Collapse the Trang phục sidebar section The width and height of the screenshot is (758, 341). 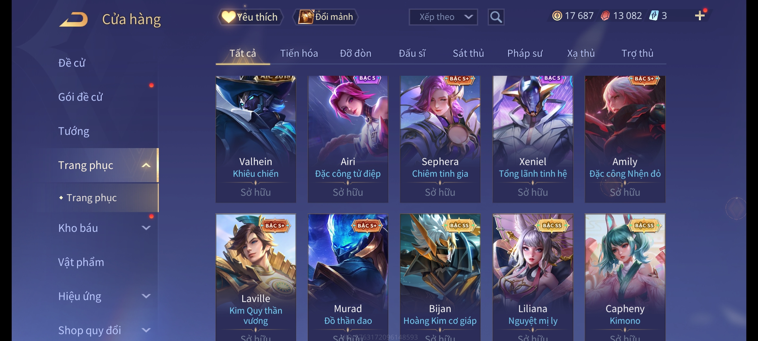[146, 165]
